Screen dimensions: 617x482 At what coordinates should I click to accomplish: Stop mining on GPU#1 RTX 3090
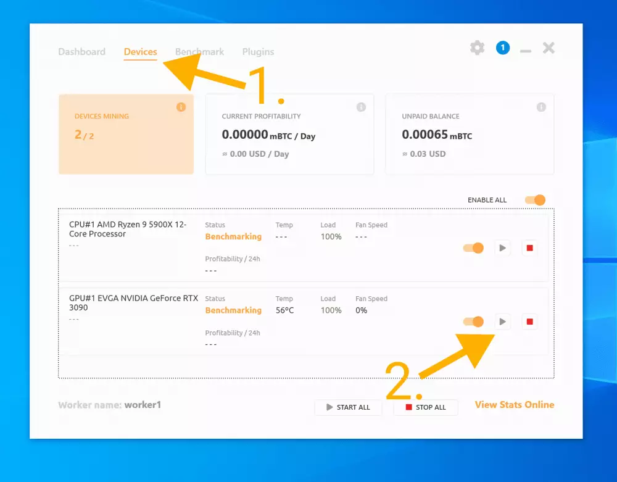(x=529, y=322)
